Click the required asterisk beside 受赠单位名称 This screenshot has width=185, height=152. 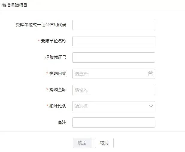[39, 40]
